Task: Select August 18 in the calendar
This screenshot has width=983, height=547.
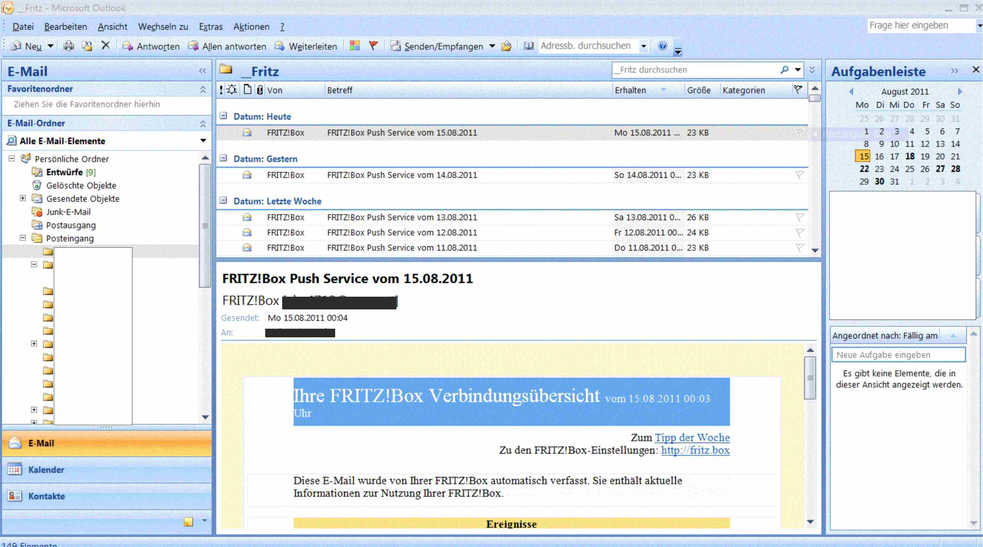Action: pyautogui.click(x=910, y=156)
